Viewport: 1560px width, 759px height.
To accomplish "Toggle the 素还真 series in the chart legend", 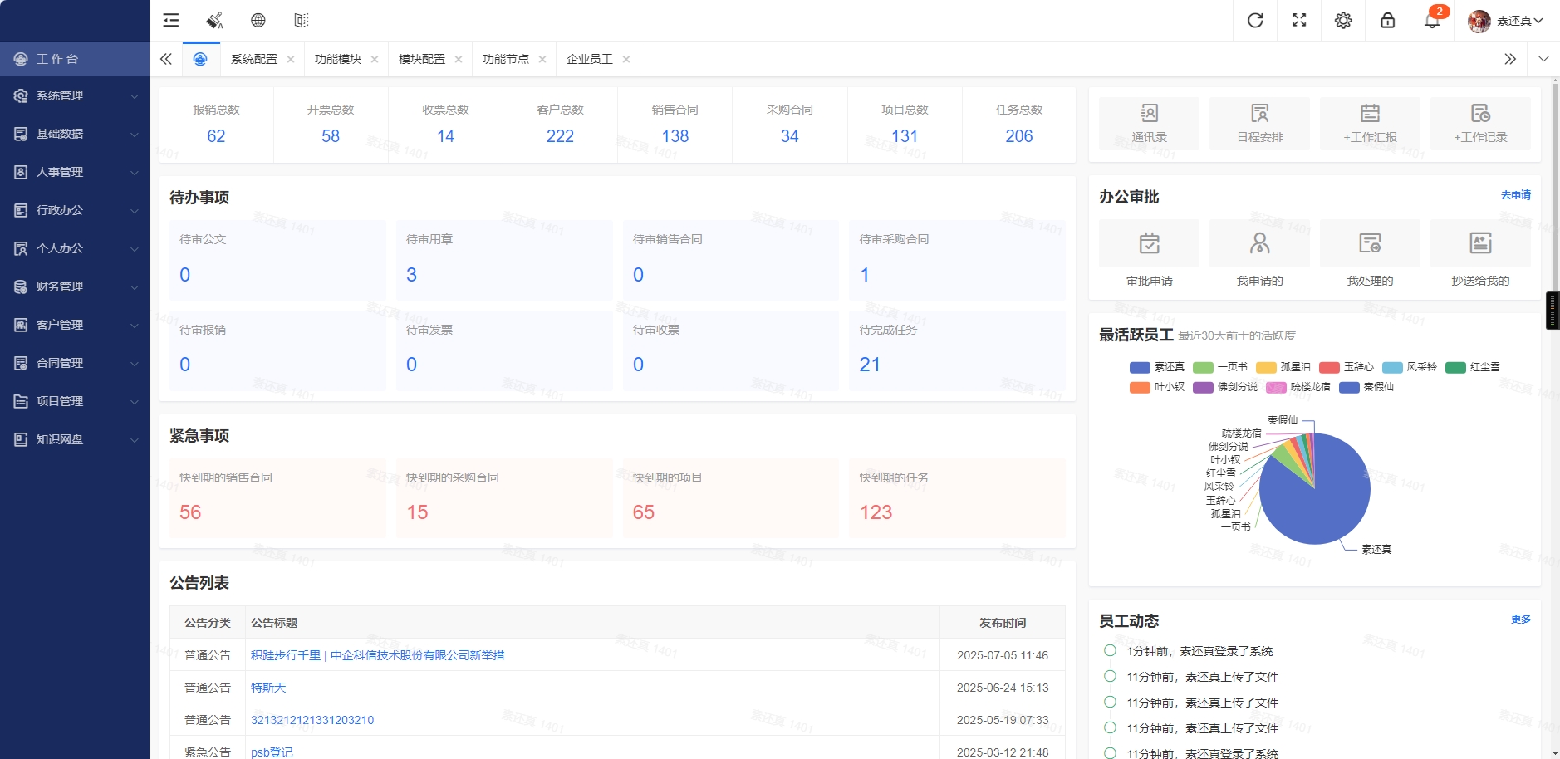I will [1160, 366].
